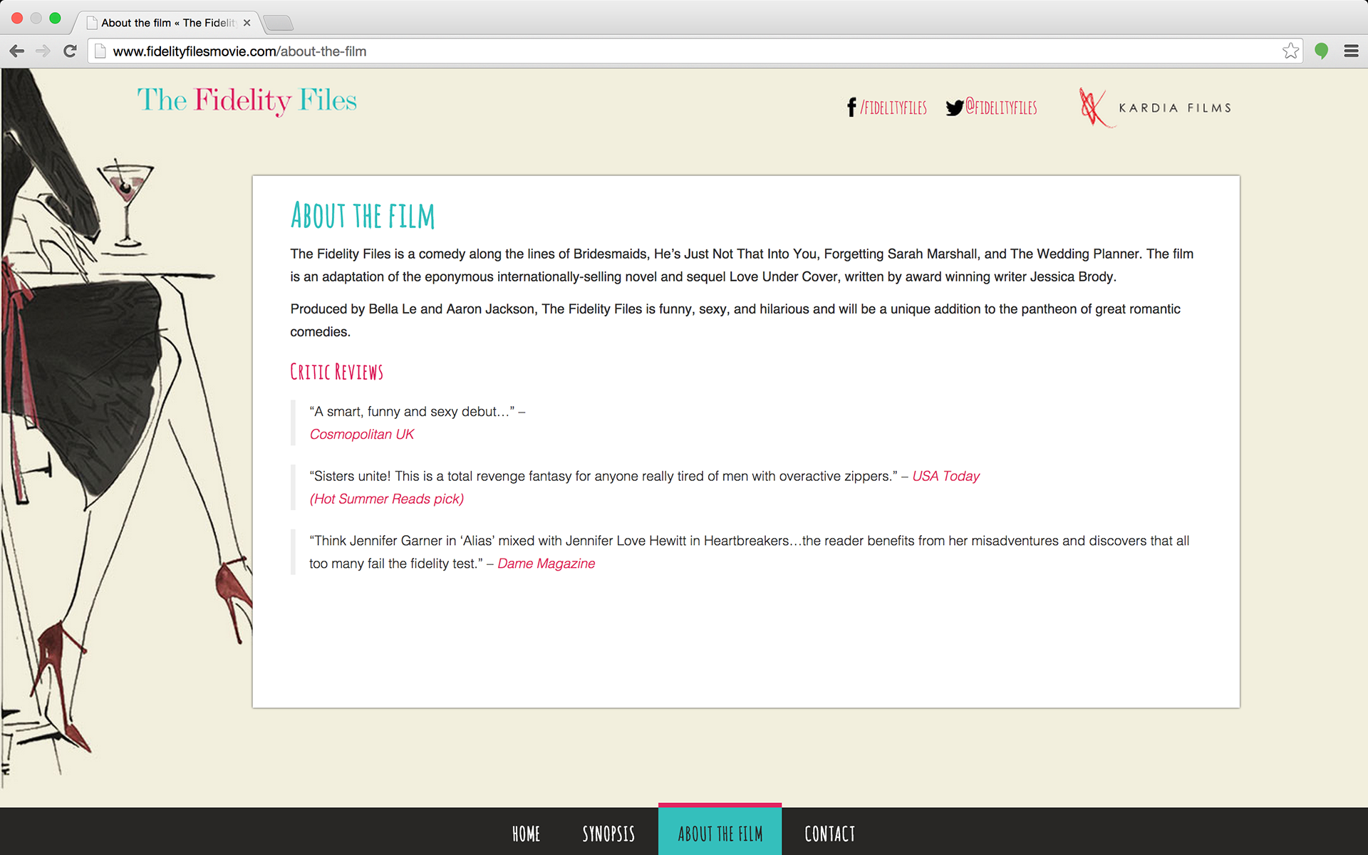Reload the page with the refresh icon
Image resolution: width=1368 pixels, height=855 pixels.
(x=70, y=51)
